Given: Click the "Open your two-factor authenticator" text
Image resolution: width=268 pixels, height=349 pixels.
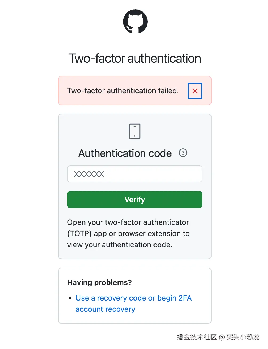Looking at the screenshot, I should 128,222.
